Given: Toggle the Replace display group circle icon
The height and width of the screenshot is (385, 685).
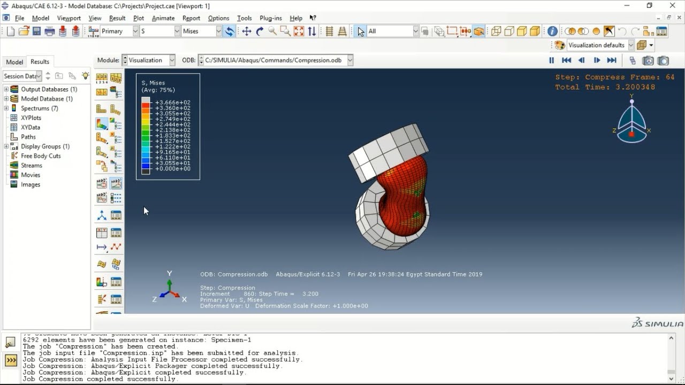Looking at the screenshot, I should point(596,31).
